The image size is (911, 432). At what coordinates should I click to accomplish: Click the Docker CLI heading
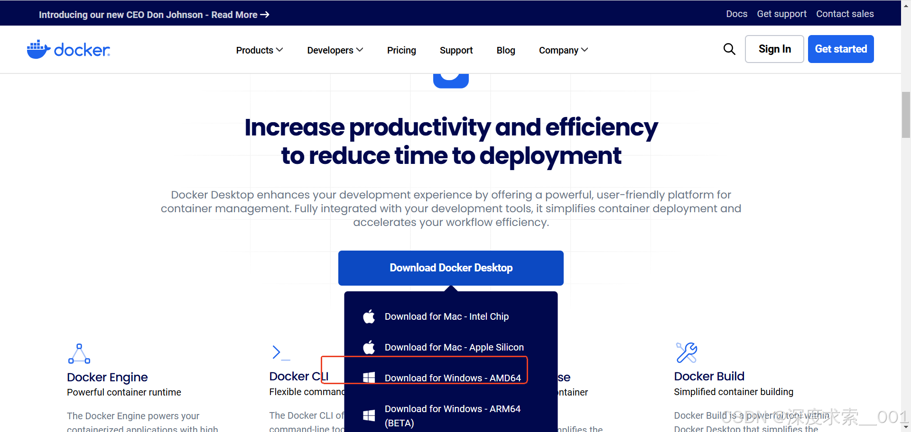click(x=298, y=376)
